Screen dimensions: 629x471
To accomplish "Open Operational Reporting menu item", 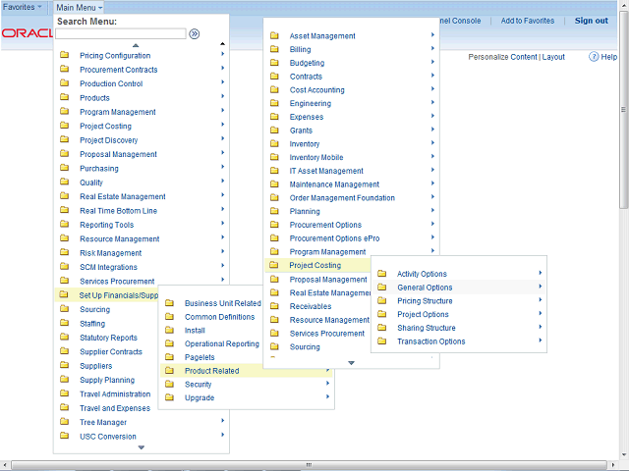I will pos(222,343).
